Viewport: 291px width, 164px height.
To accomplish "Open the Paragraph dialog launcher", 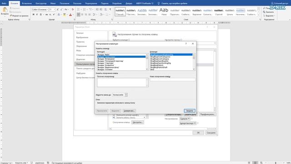I will point(112,20).
